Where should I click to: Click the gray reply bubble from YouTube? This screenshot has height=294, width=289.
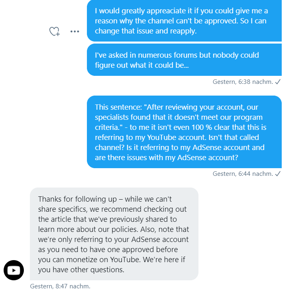click(x=114, y=234)
